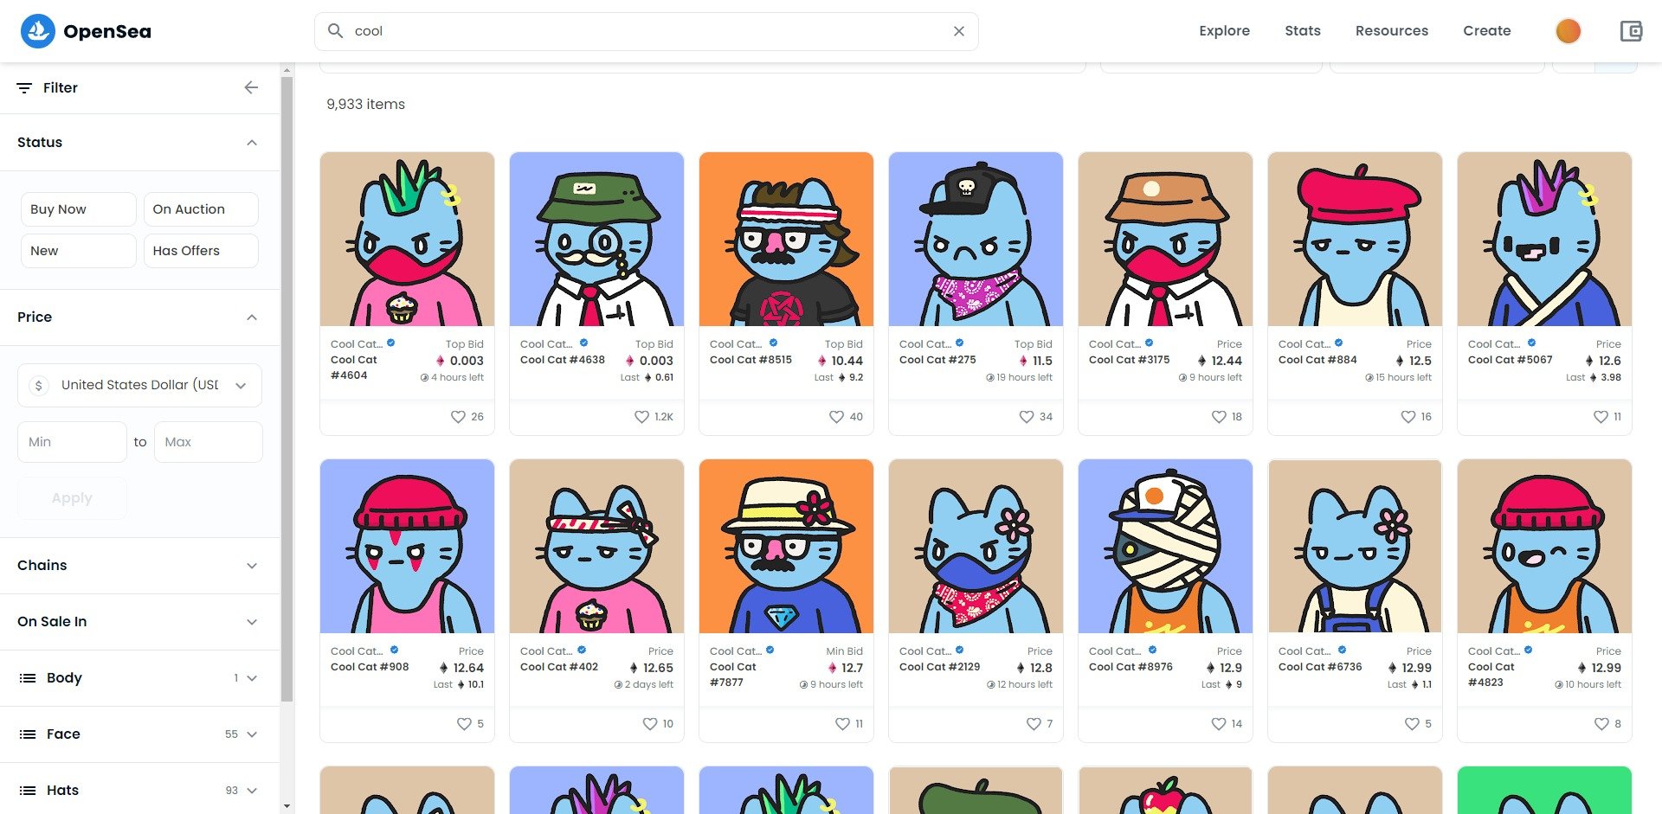The width and height of the screenshot is (1662, 814).
Task: Open Cool Cat #7877 thumbnail image
Action: click(786, 547)
